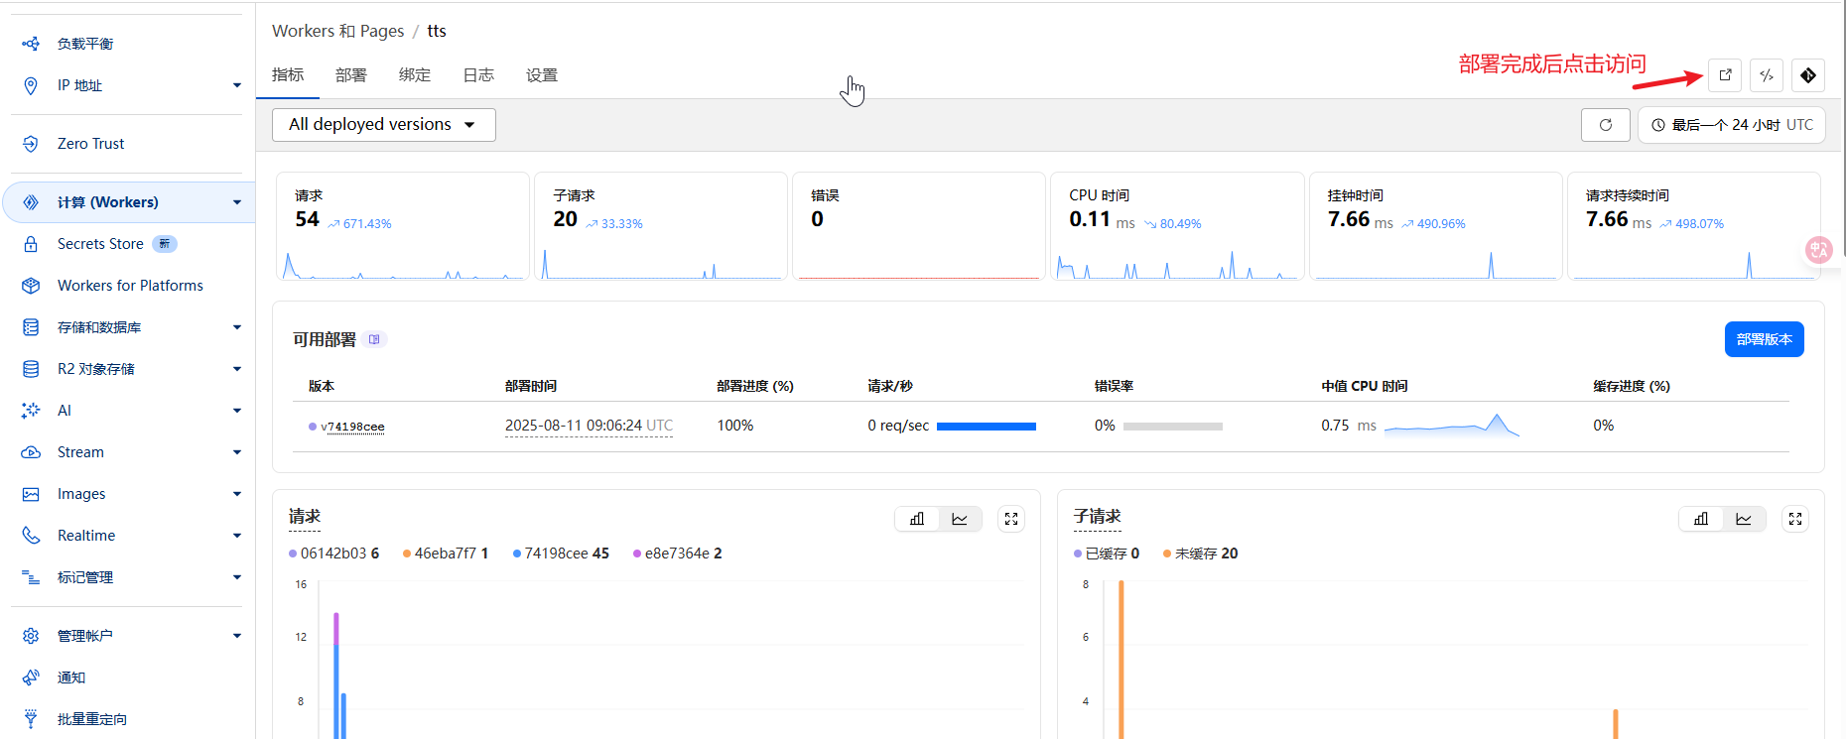The image size is (1846, 739).
Task: Click the IP 地址 location icon
Action: [x=31, y=85]
